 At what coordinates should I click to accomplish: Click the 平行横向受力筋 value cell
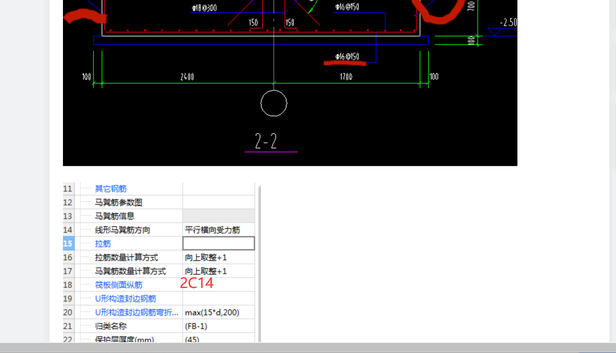[x=219, y=230]
